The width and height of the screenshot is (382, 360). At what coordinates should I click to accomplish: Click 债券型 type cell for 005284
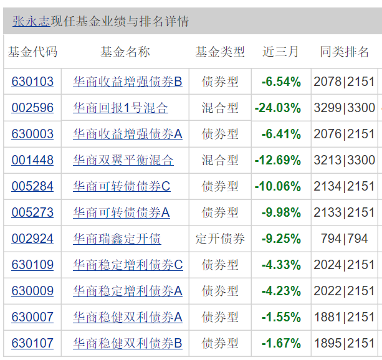[x=220, y=186]
